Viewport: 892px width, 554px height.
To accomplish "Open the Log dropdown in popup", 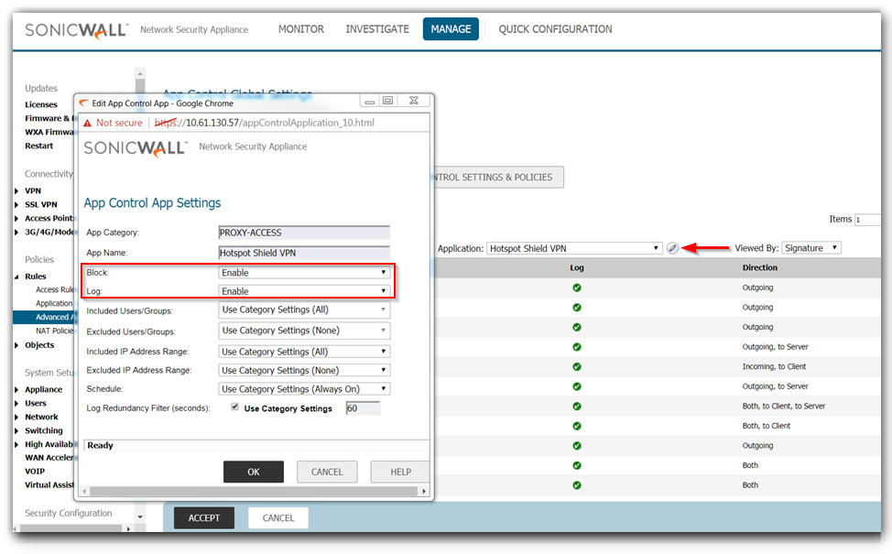I will point(304,291).
